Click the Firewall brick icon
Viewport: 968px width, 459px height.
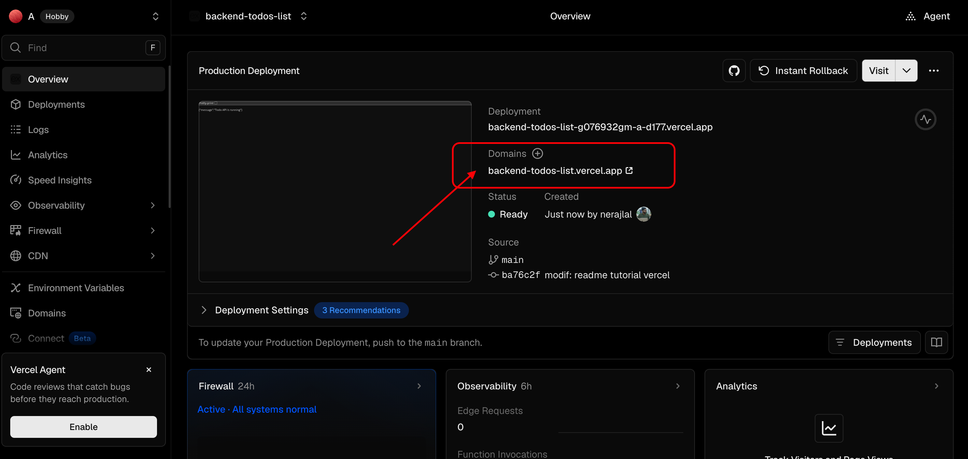15,231
